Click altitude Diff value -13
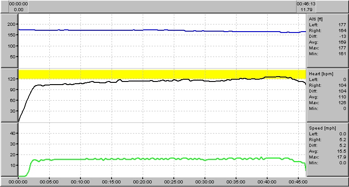Image resolution: width=349 pixels, height=187 pixels. click(x=343, y=37)
